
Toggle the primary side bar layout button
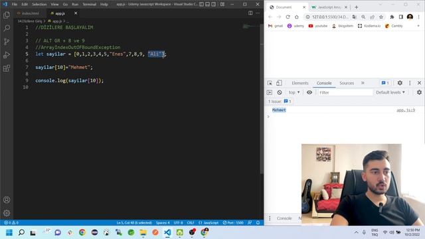tap(201, 5)
